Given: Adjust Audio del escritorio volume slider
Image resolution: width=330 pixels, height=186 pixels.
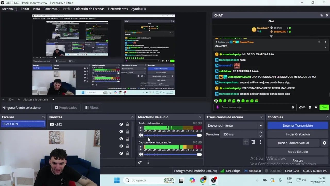Looking at the screenshot, I should 173,135.
